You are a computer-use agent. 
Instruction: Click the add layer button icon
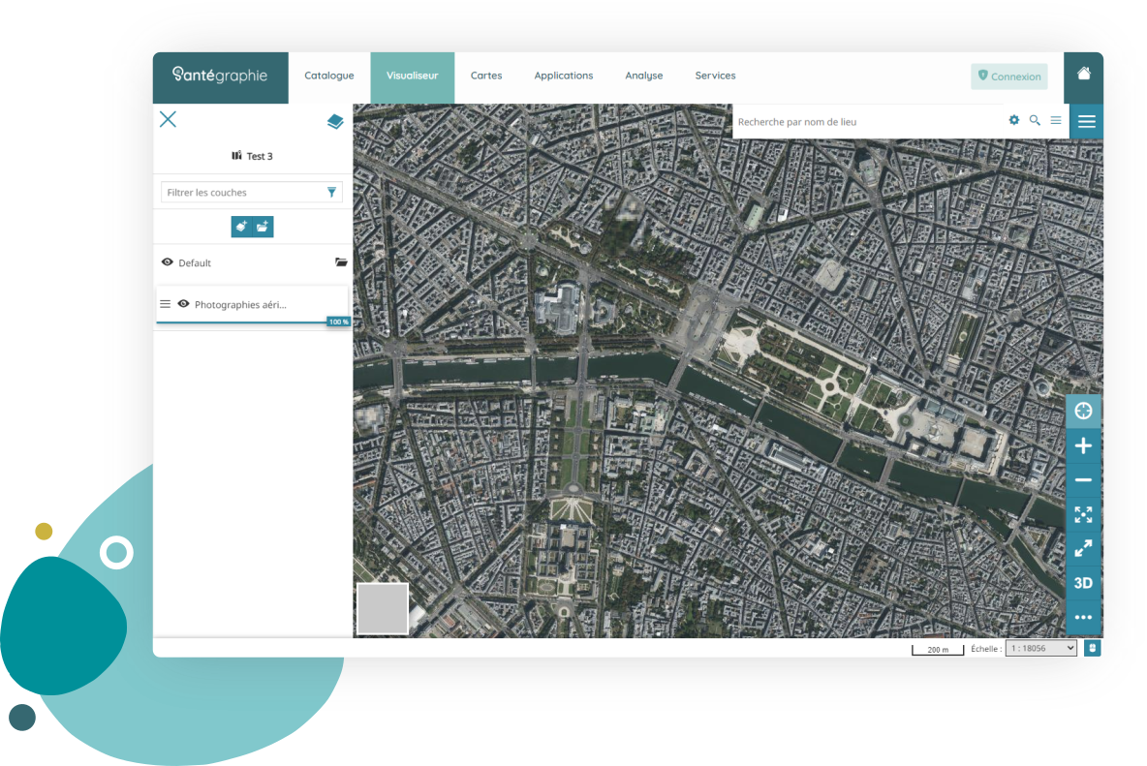(x=241, y=227)
